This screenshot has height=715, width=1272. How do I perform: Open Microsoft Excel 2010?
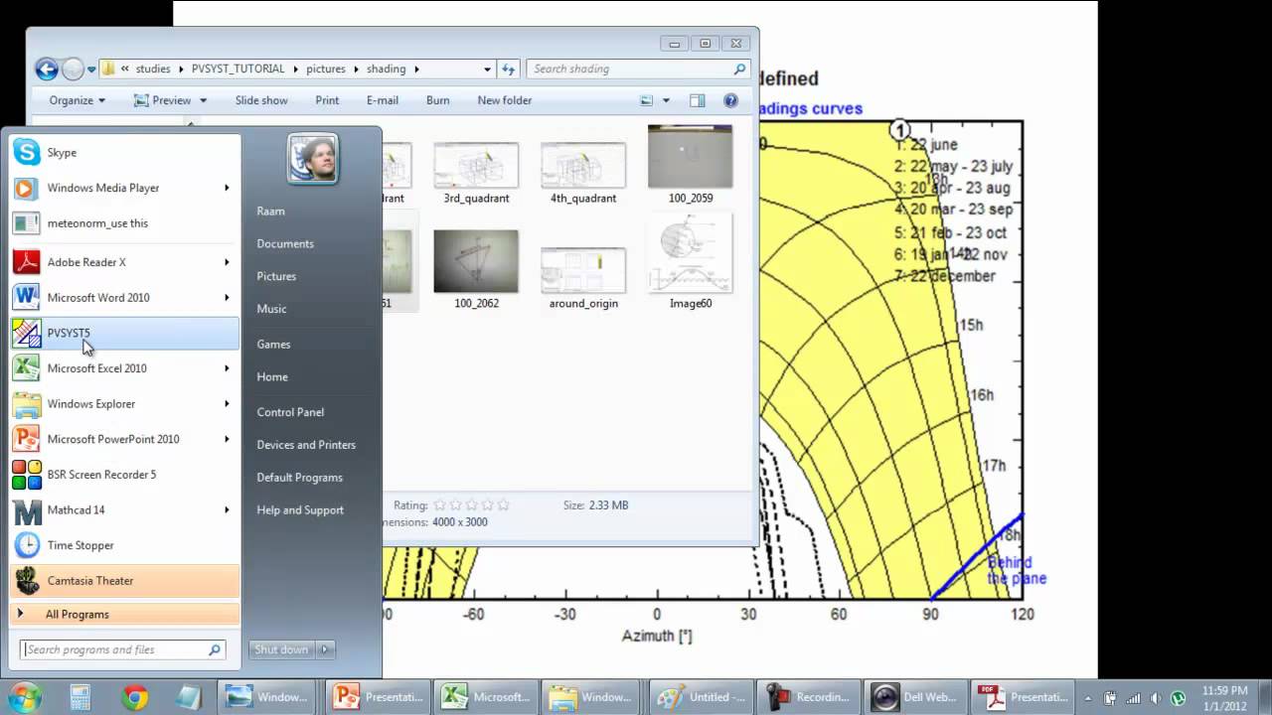(125, 368)
